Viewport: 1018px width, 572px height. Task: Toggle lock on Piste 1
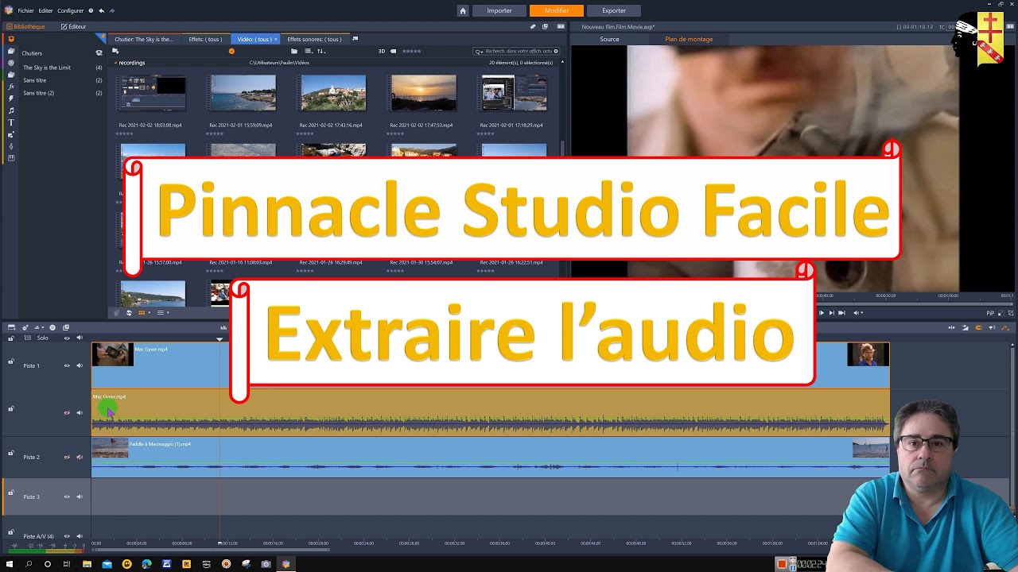[11, 362]
